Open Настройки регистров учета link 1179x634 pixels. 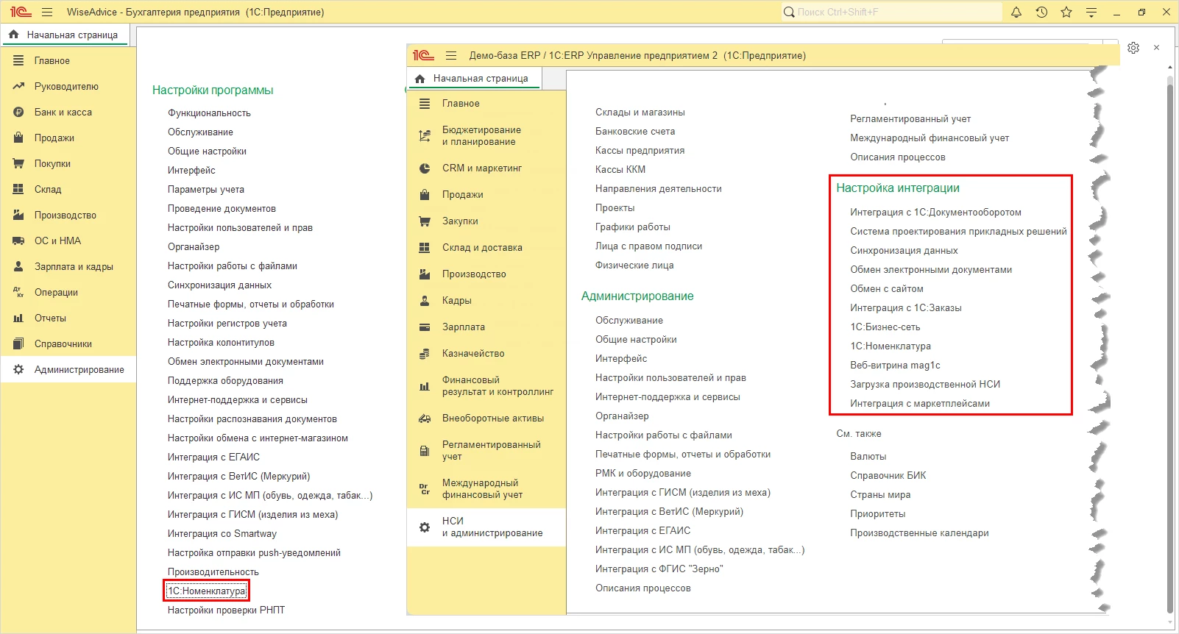click(227, 324)
